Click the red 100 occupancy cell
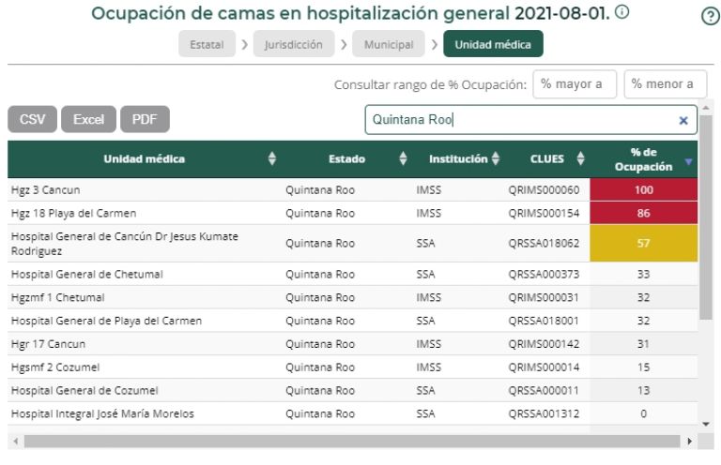 coord(643,189)
